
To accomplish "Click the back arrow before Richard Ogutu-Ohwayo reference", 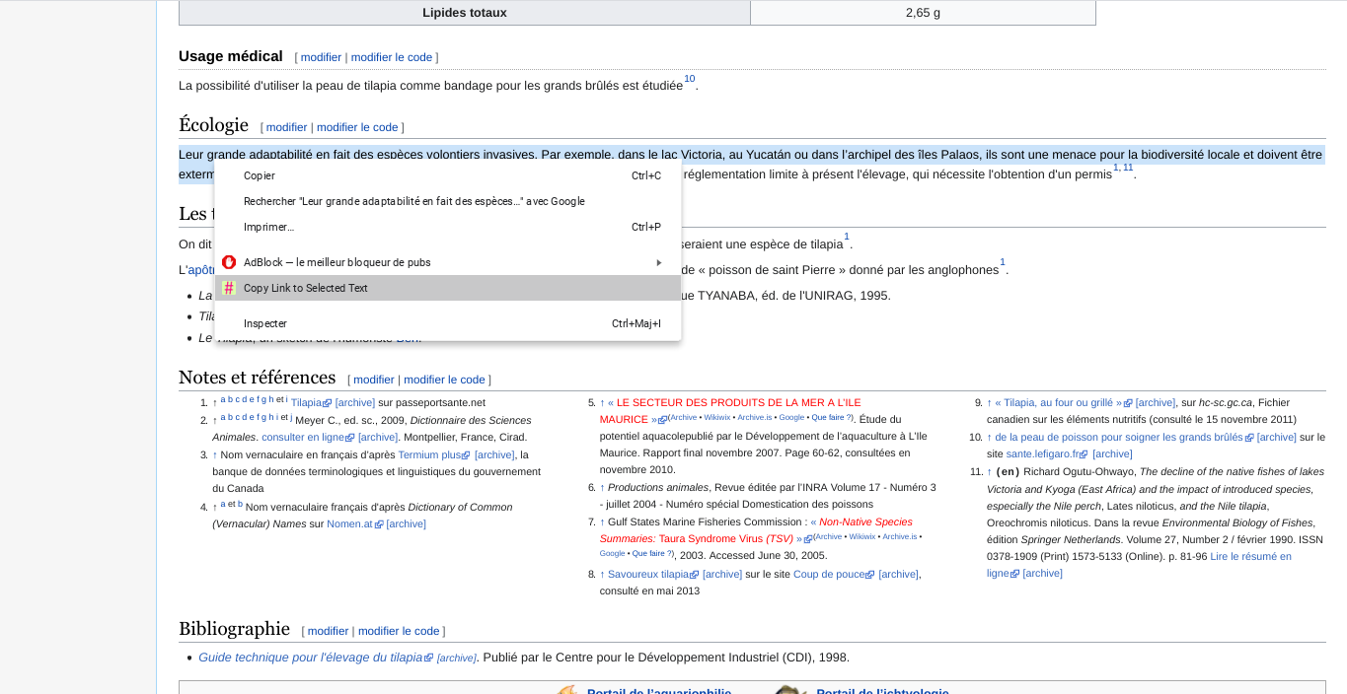I will click(990, 471).
